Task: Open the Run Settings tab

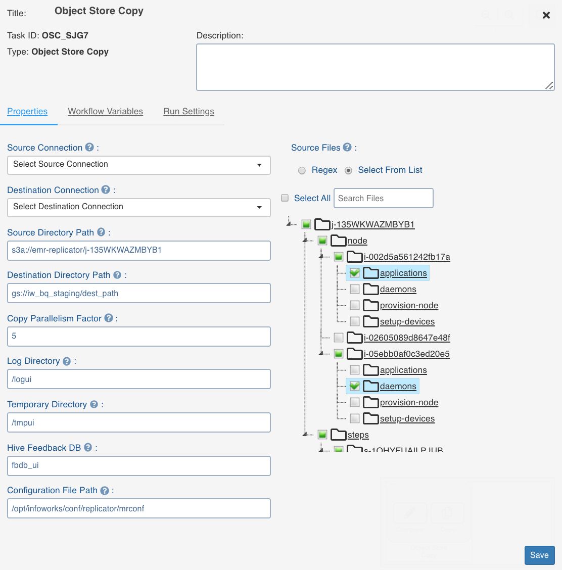Action: pos(189,111)
